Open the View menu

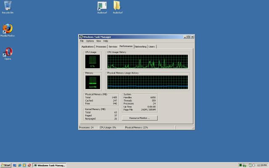click(x=98, y=41)
